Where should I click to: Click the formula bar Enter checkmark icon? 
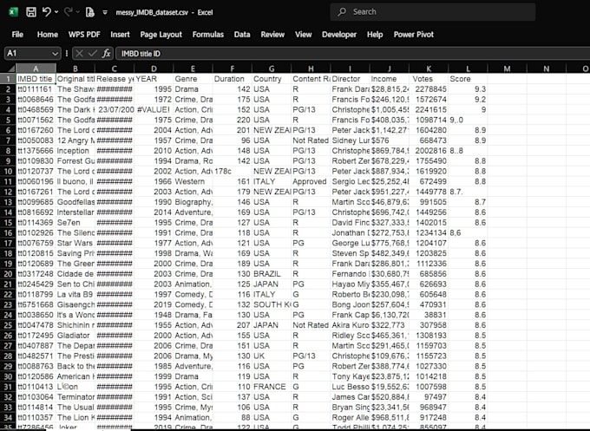(x=93, y=54)
